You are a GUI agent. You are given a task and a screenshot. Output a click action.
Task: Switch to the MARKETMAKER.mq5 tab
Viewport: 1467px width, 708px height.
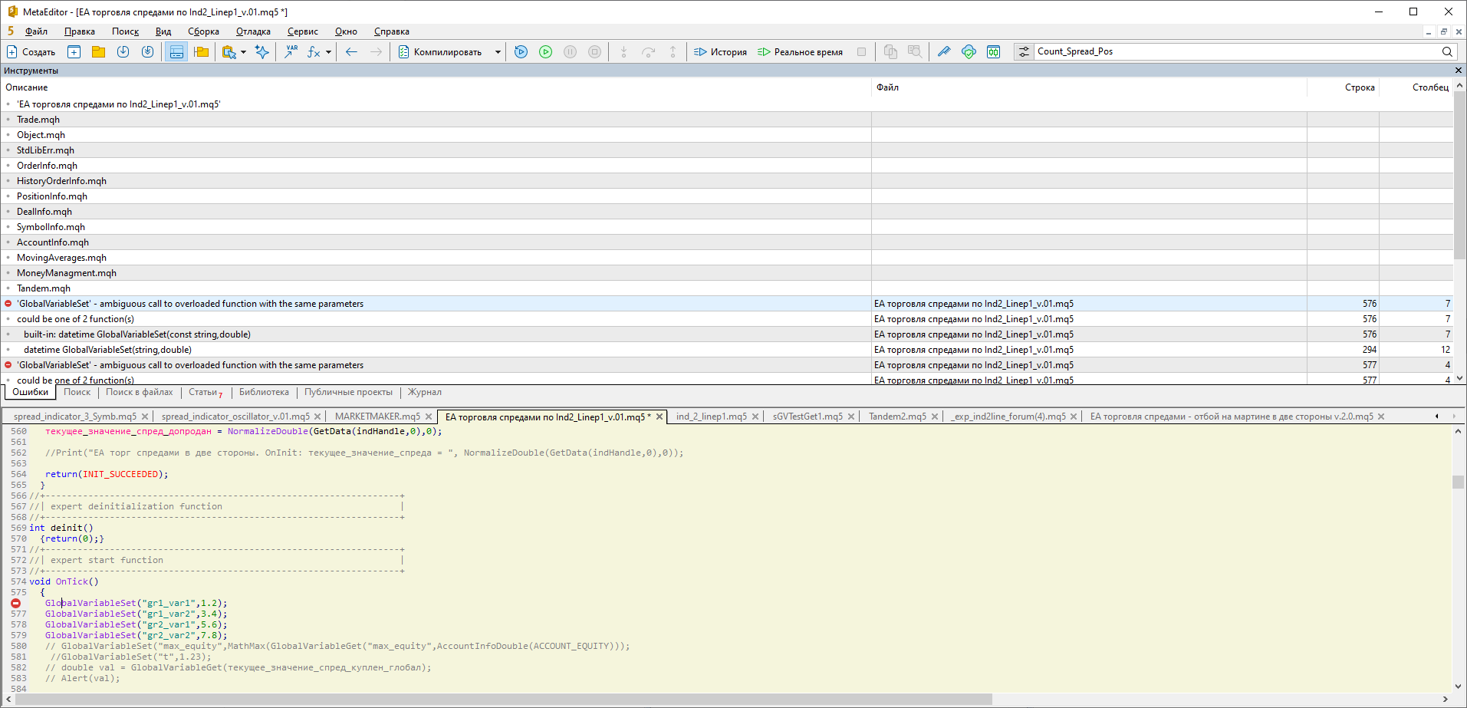tap(377, 417)
